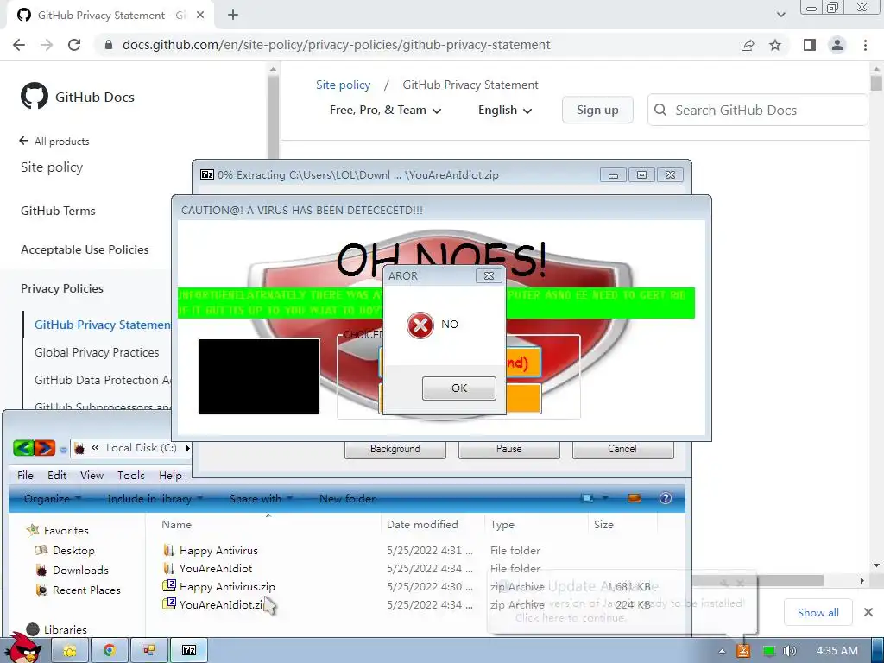
Task: Select Recent Places under Favorites
Action: [86, 590]
